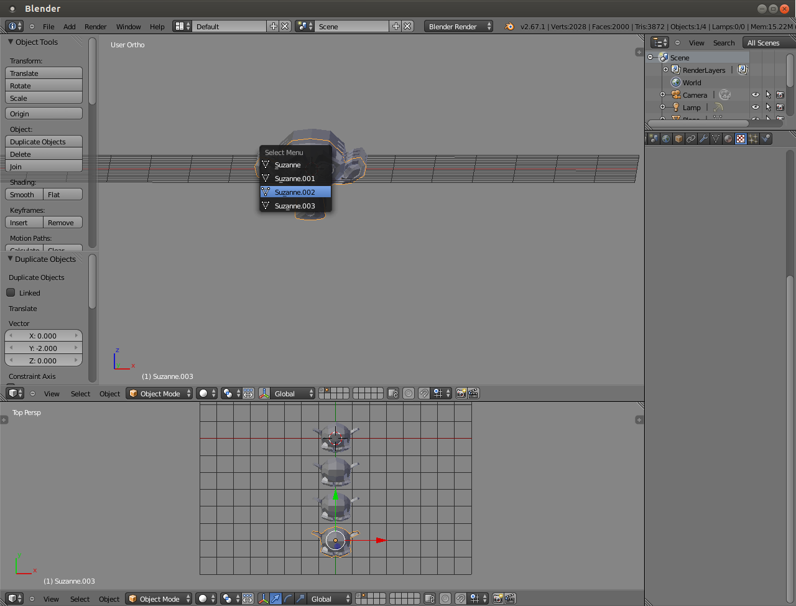Choose Suzanne.002 in Select Menu
Screen dimensions: 796x606
pos(295,192)
